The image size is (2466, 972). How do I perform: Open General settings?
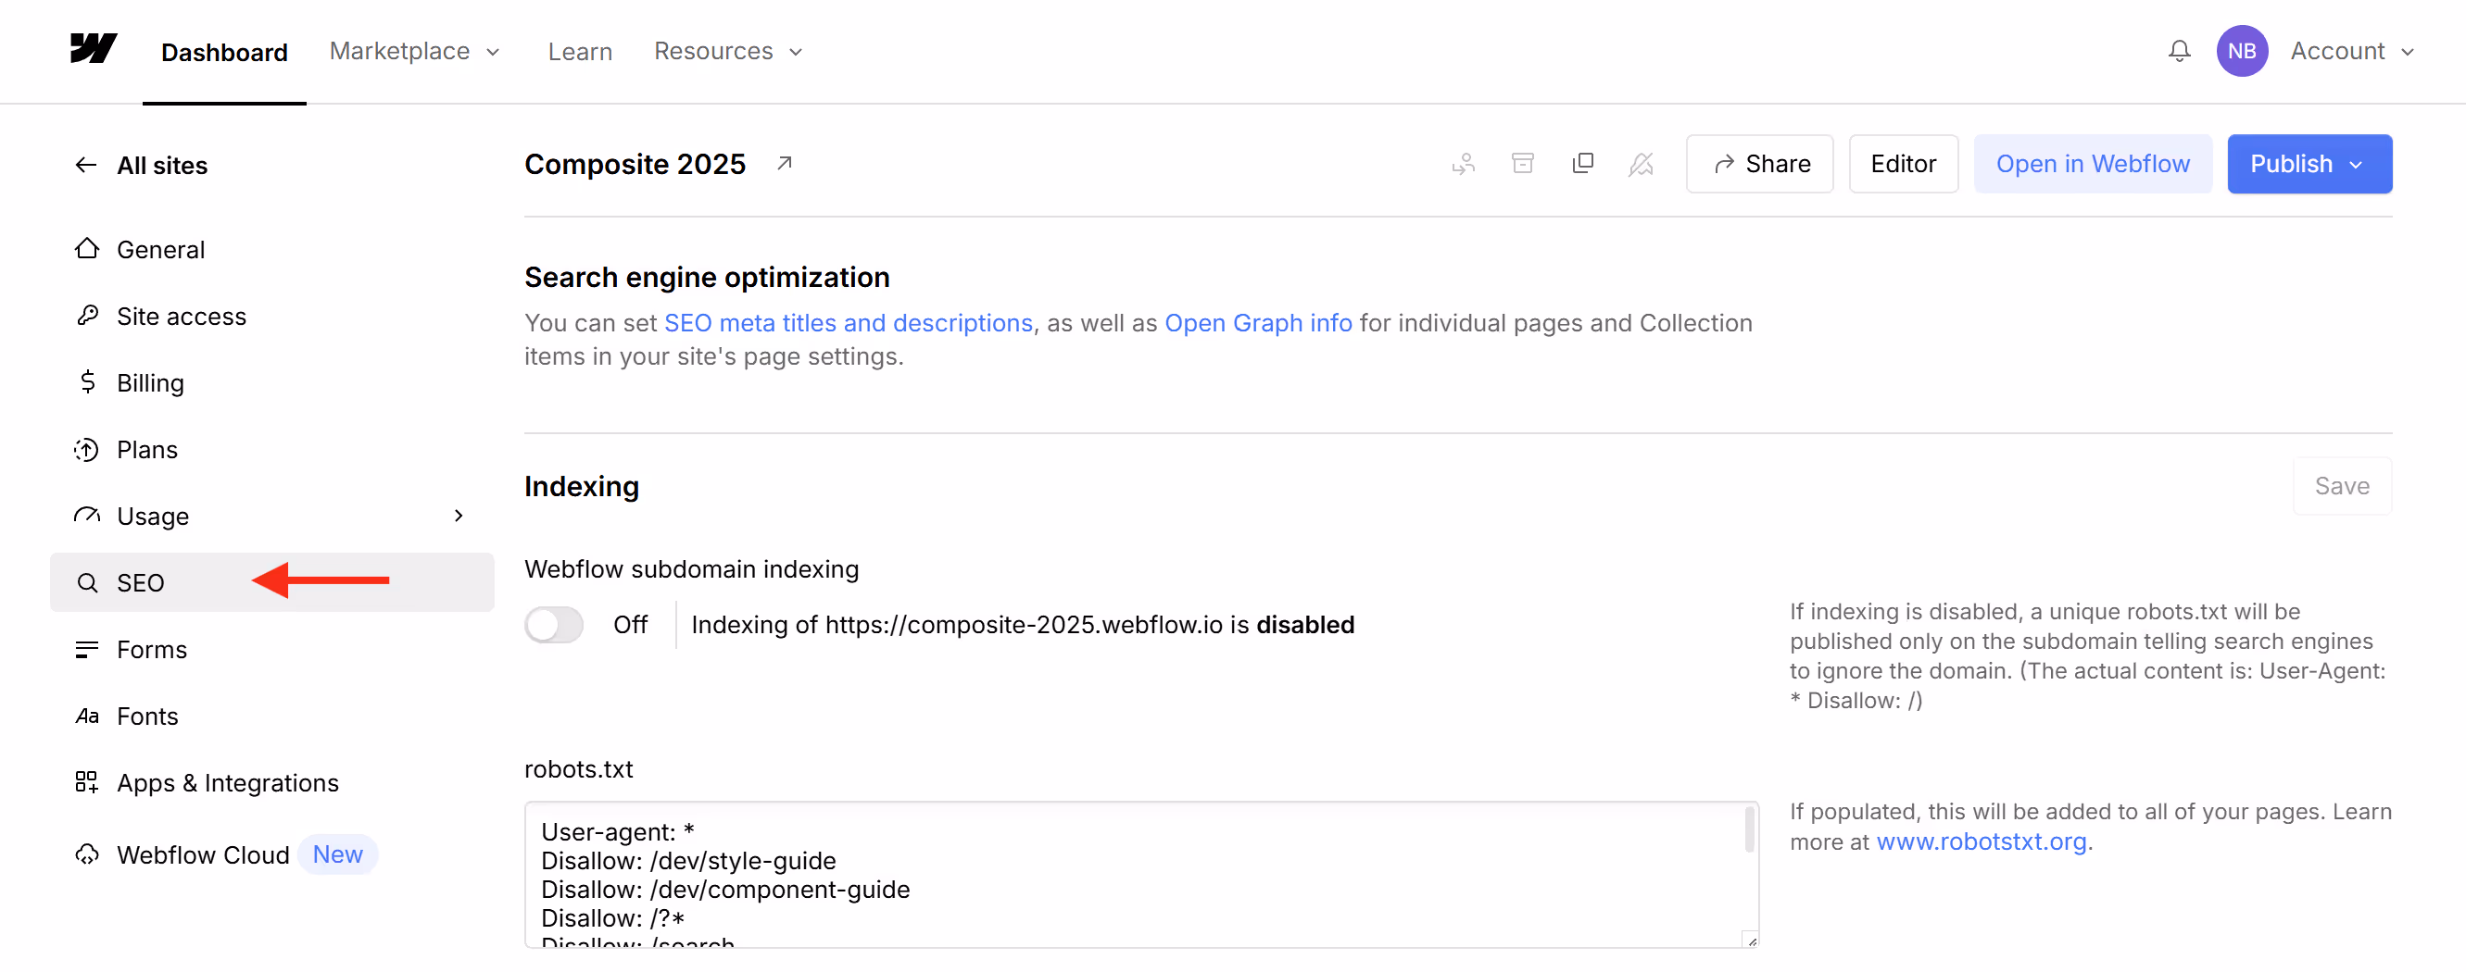point(271,249)
